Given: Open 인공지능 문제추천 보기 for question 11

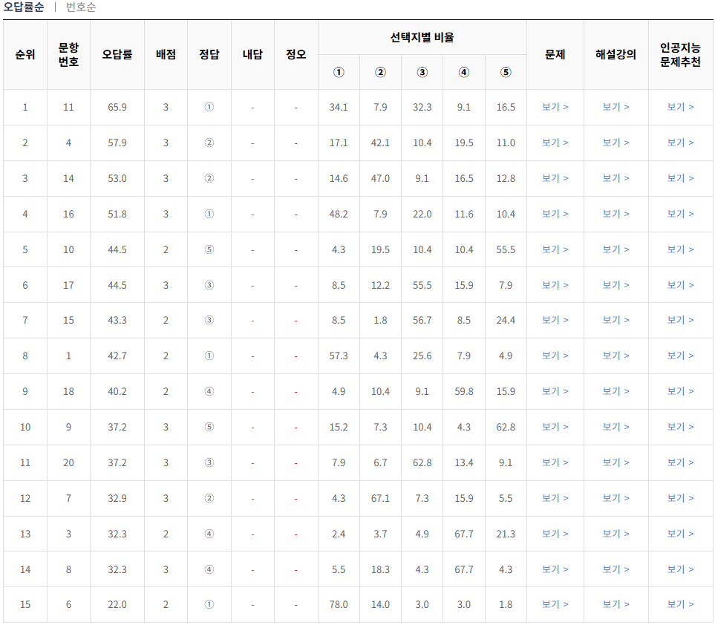Looking at the screenshot, I should [681, 107].
